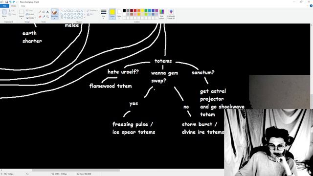Viewport: 313px width, 176px height.
Task: Pick the yellow palette color
Action: (142, 11)
